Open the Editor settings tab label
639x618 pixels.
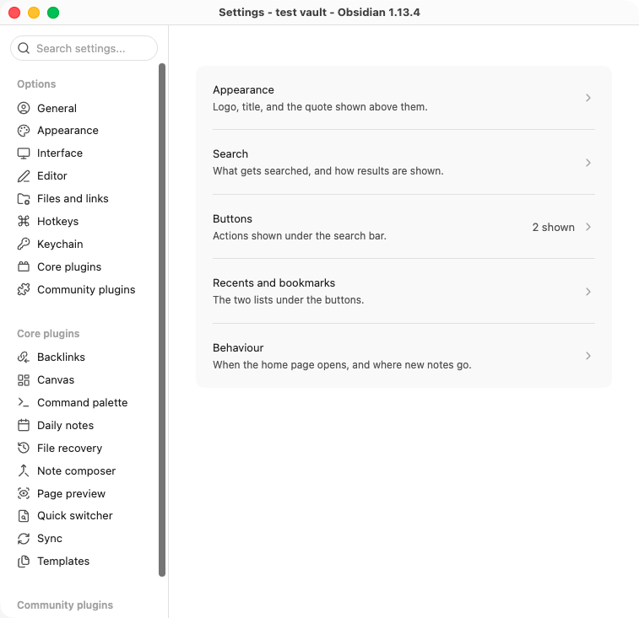(x=51, y=176)
